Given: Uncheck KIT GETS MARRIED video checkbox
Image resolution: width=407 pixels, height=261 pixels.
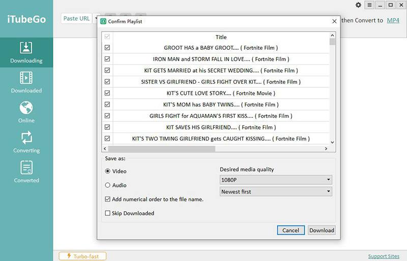Looking at the screenshot, I should 107,71.
